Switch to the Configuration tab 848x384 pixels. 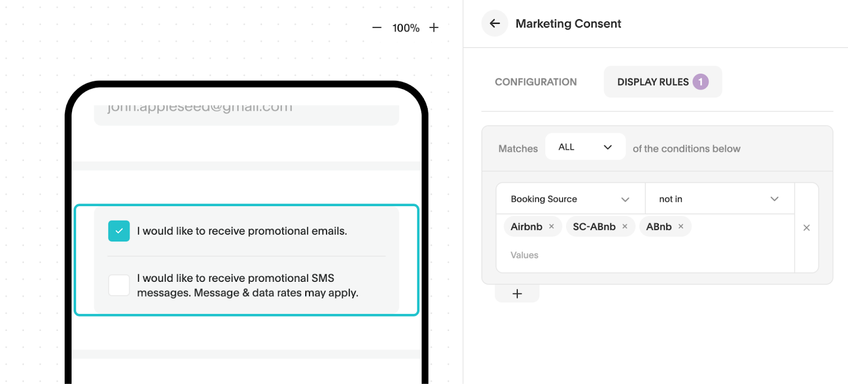pos(535,82)
